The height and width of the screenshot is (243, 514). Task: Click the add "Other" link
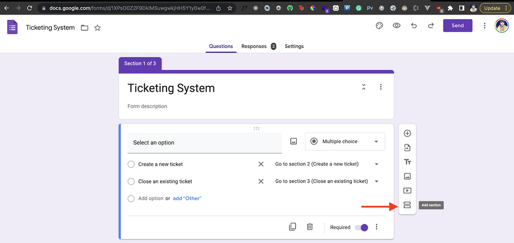click(187, 198)
